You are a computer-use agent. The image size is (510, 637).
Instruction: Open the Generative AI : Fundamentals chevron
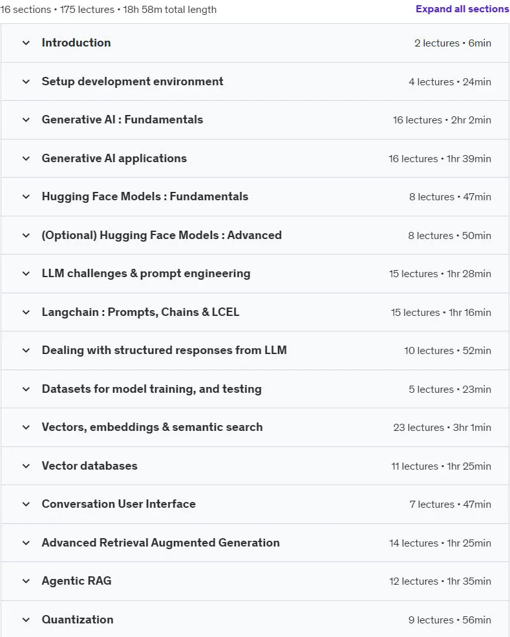coord(26,120)
